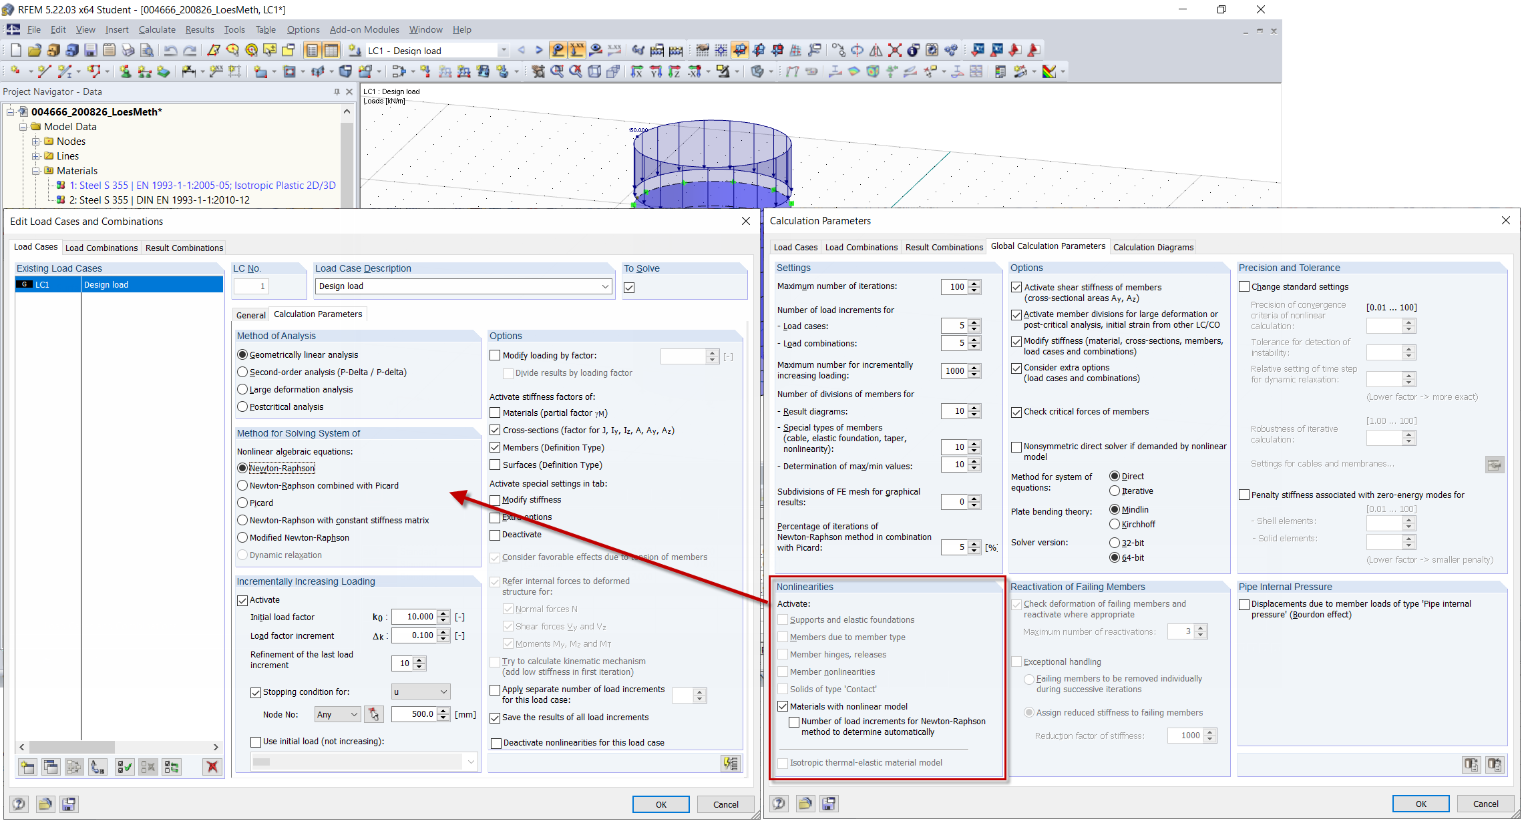Select Large deformation analysis option
1524x823 pixels.
tap(243, 389)
